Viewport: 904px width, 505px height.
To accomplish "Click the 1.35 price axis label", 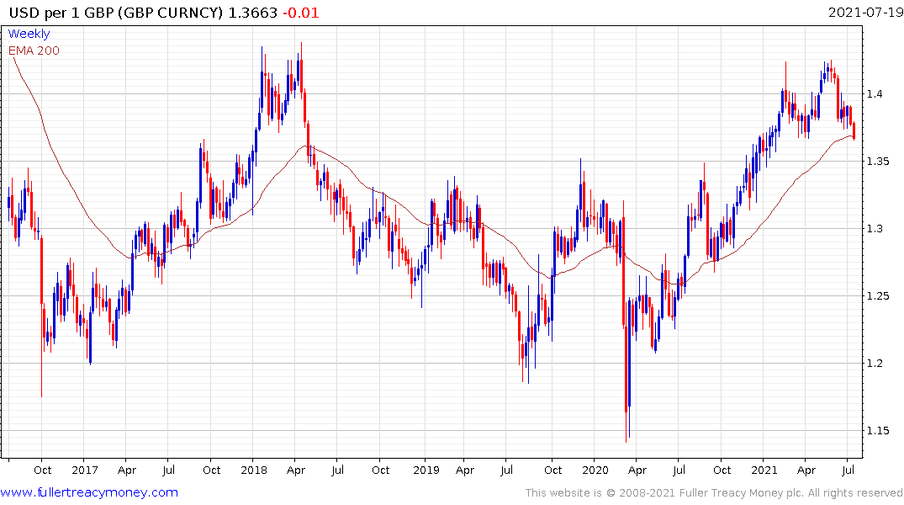I will pyautogui.click(x=877, y=161).
